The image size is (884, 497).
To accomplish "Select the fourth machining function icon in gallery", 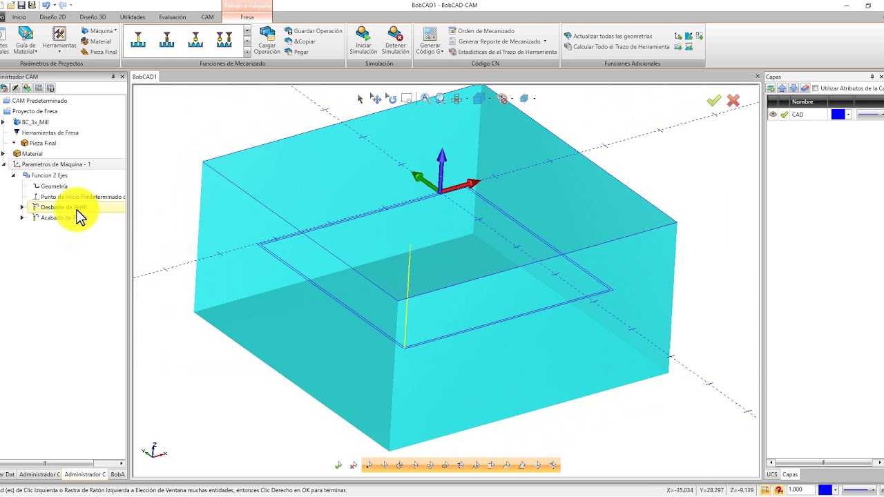I will click(x=224, y=39).
